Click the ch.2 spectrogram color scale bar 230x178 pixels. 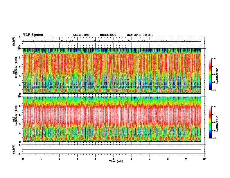click(210, 122)
